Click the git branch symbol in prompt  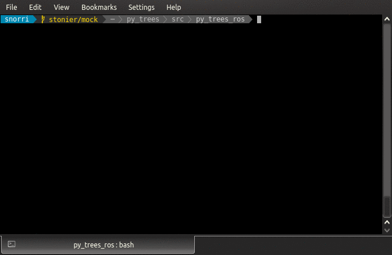point(43,19)
